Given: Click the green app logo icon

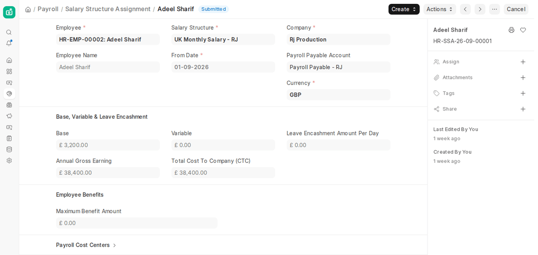Looking at the screenshot, I should 9,12.
